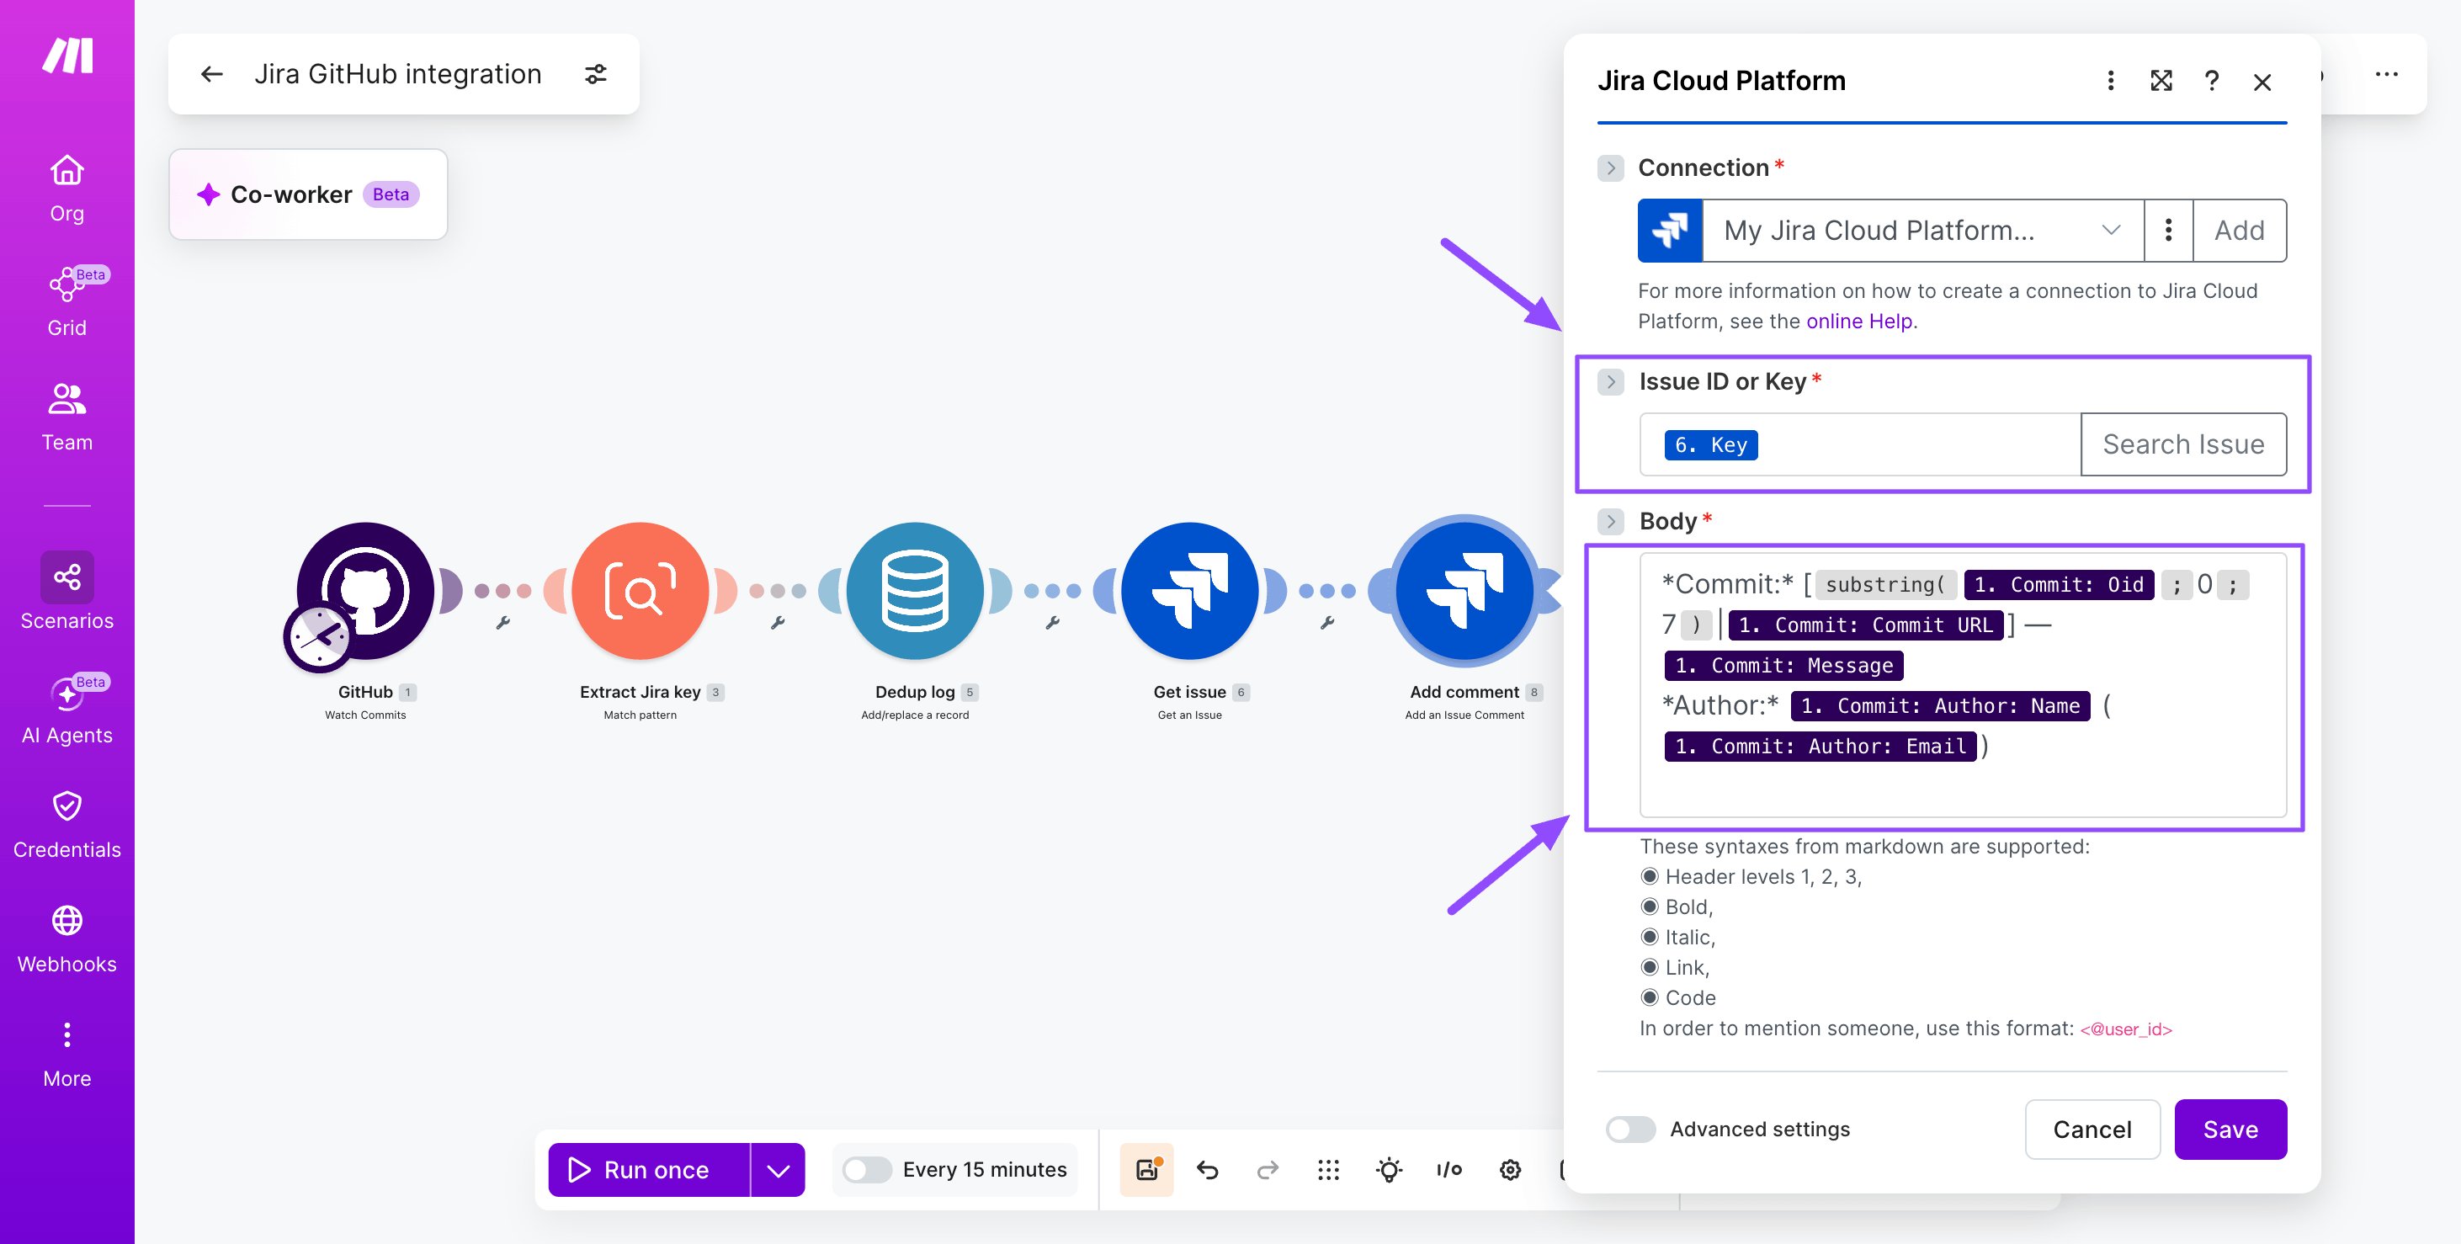Click the 1. Commit: Commit URL pill

(1865, 625)
